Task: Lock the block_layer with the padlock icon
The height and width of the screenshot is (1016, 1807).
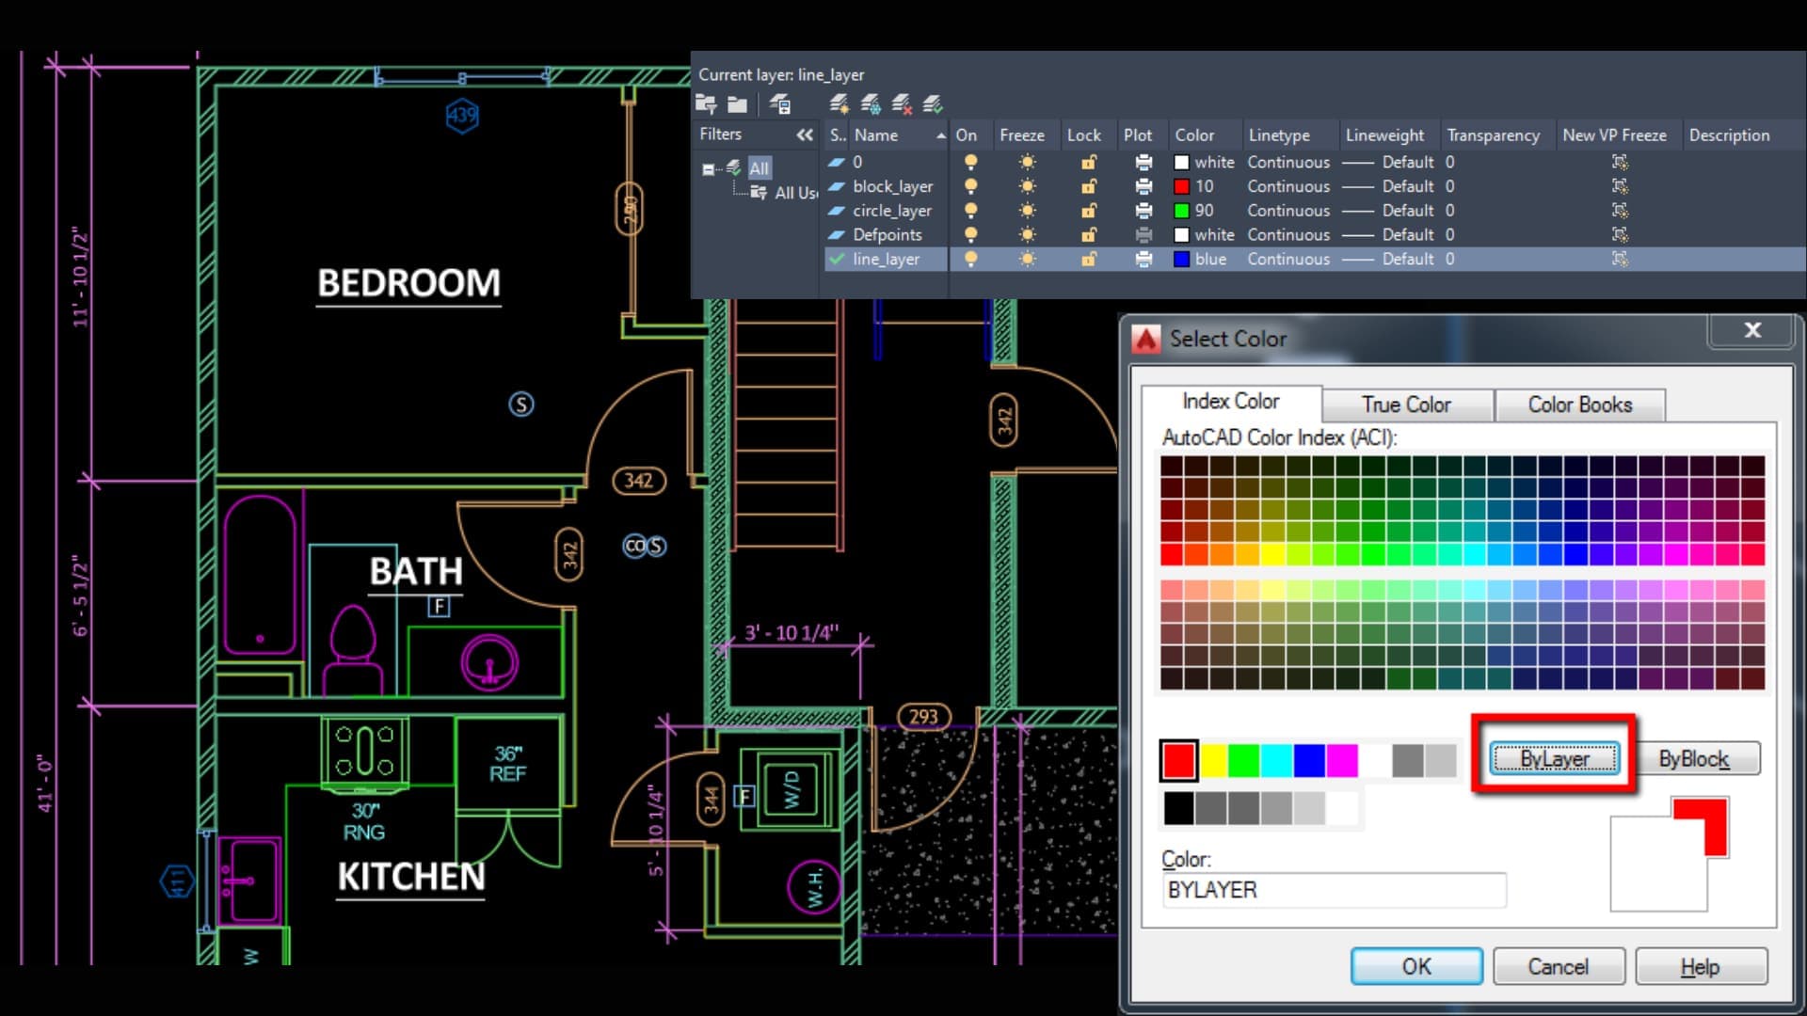Action: 1087,186
